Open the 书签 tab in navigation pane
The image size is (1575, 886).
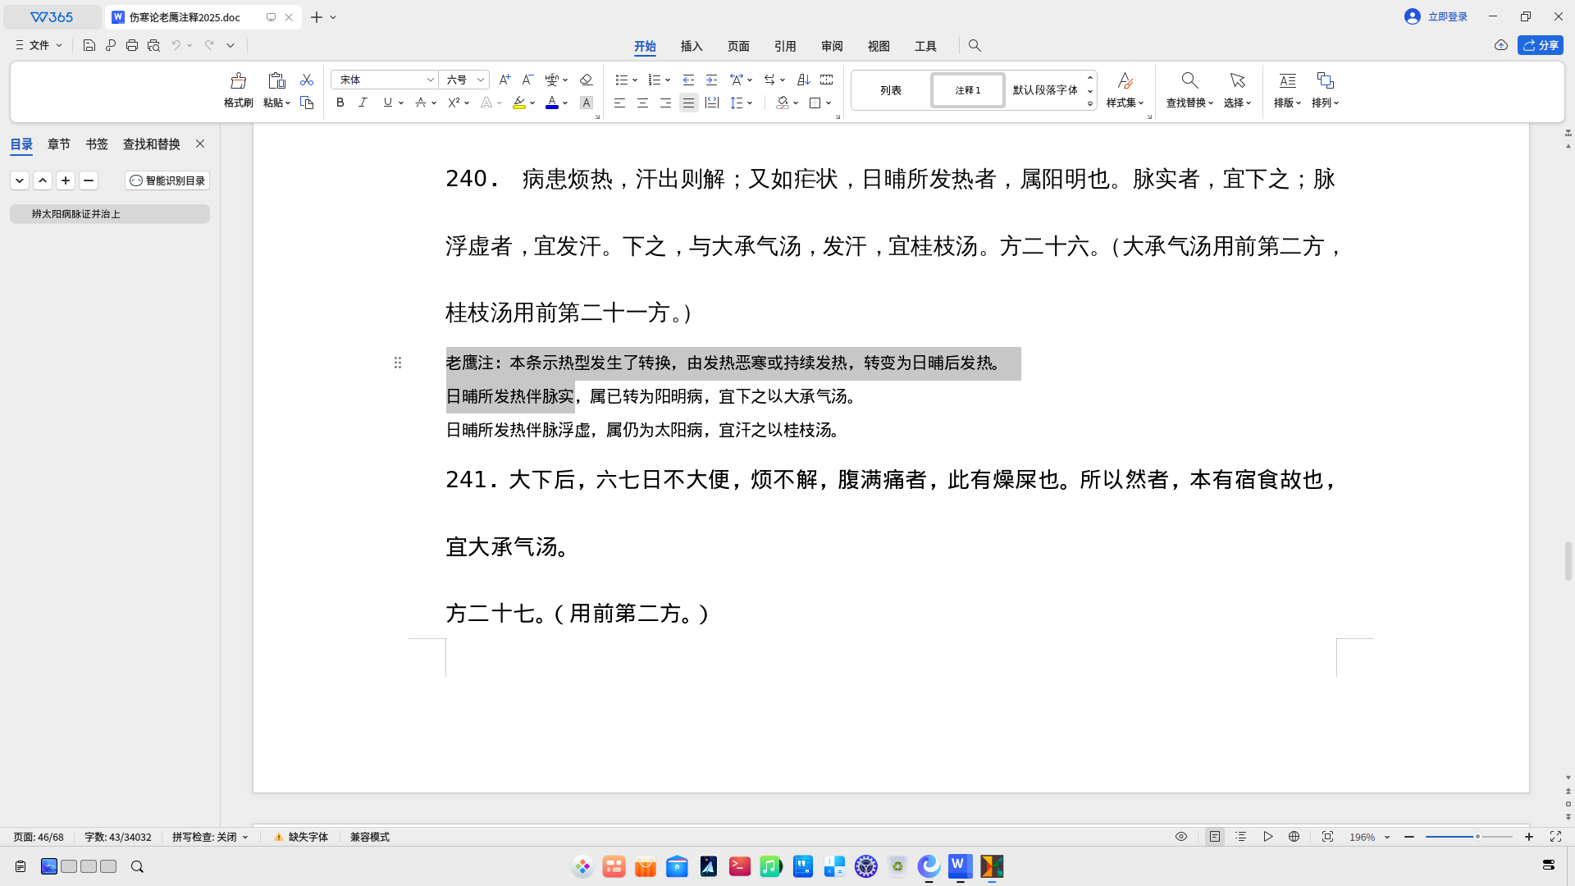[97, 144]
